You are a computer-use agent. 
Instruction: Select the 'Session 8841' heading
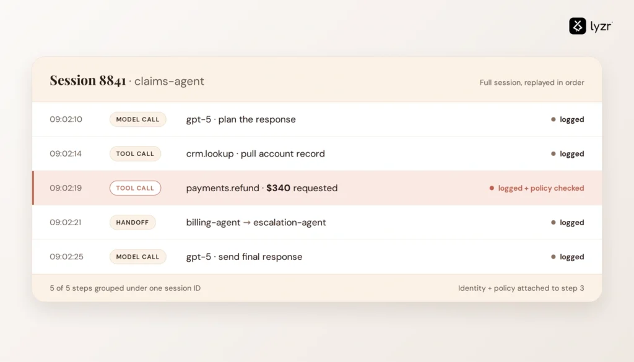point(88,80)
